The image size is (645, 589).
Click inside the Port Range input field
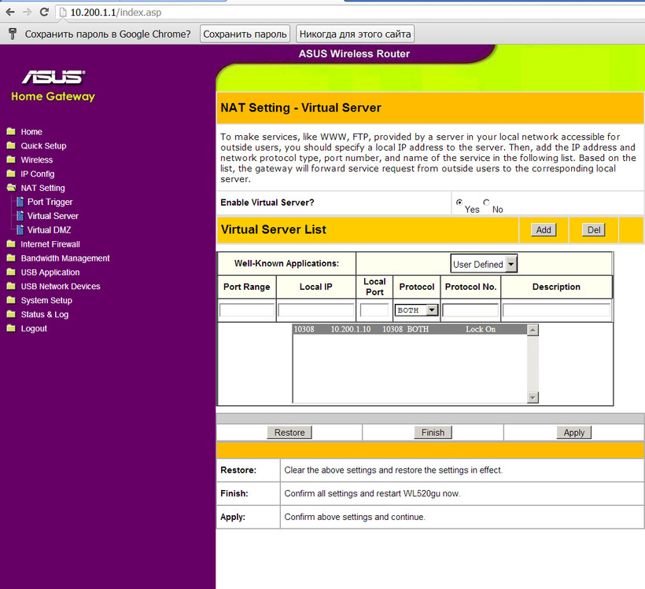click(x=246, y=310)
